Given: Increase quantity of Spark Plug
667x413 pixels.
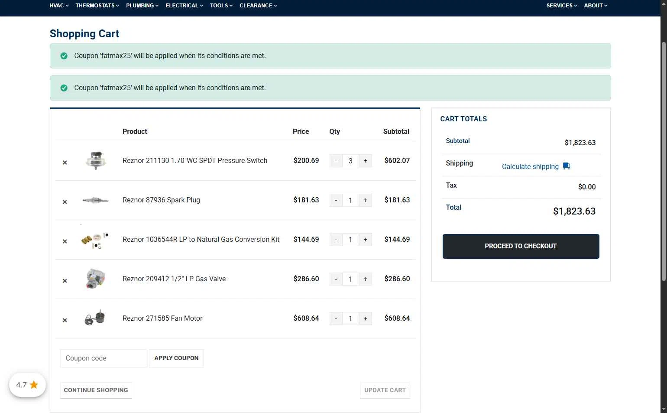Looking at the screenshot, I should pos(365,200).
